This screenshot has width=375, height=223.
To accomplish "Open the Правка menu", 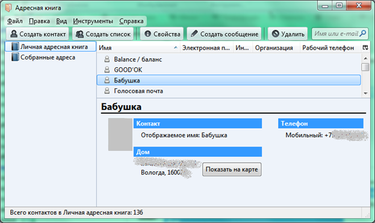I will coord(39,21).
